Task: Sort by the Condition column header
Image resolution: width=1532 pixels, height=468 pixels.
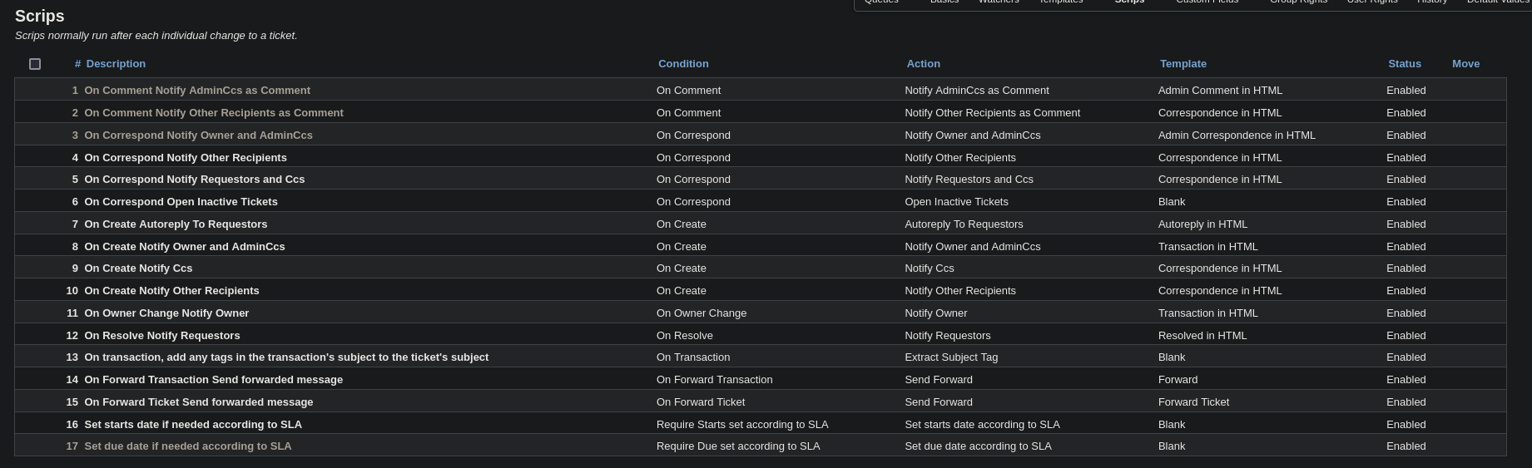Action: pos(683,64)
